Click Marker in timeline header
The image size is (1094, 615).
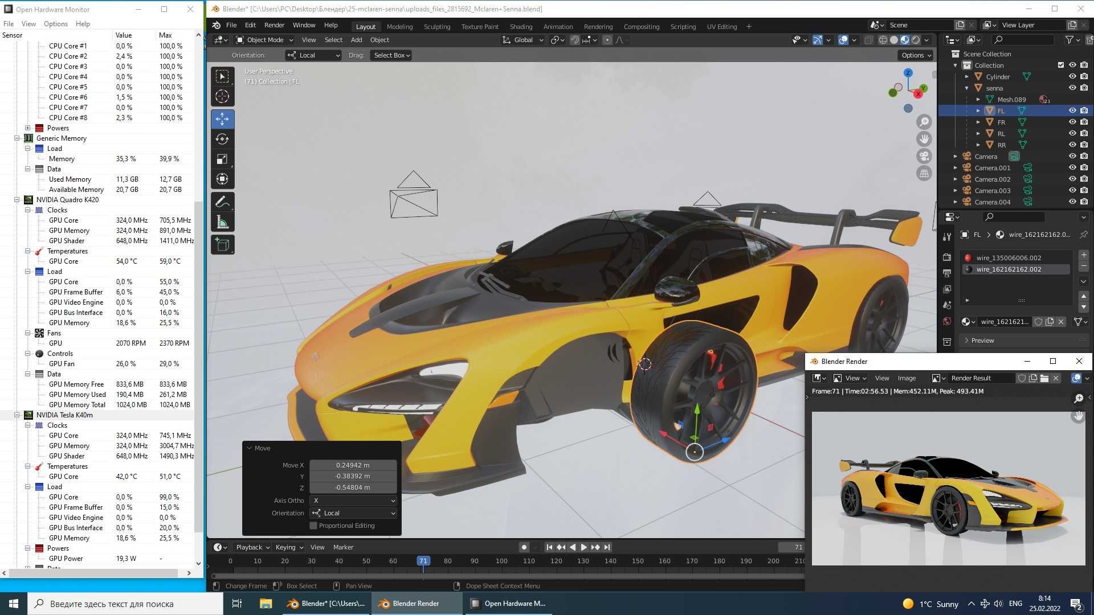(343, 547)
